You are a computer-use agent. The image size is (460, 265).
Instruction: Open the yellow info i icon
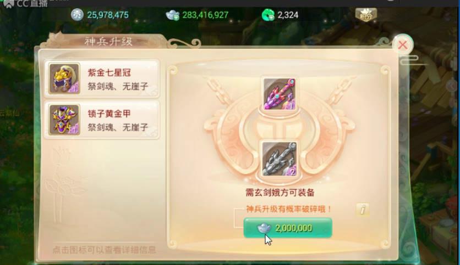pyautogui.click(x=363, y=210)
